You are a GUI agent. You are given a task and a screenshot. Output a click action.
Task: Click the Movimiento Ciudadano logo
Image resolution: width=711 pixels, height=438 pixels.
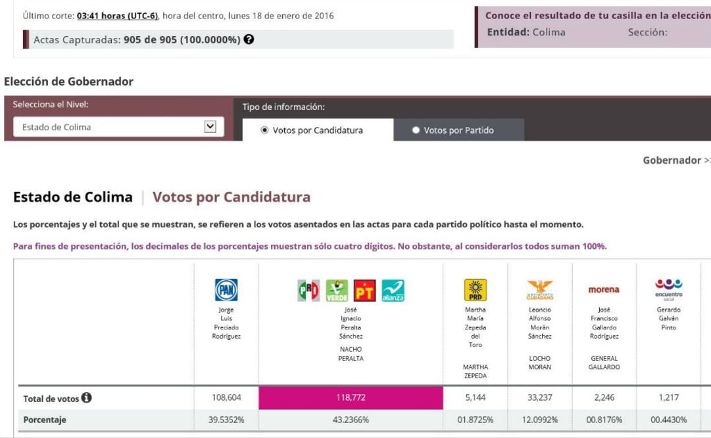coord(540,288)
